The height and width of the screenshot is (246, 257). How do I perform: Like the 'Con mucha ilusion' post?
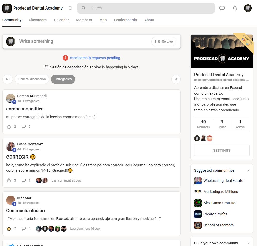tap(9, 229)
